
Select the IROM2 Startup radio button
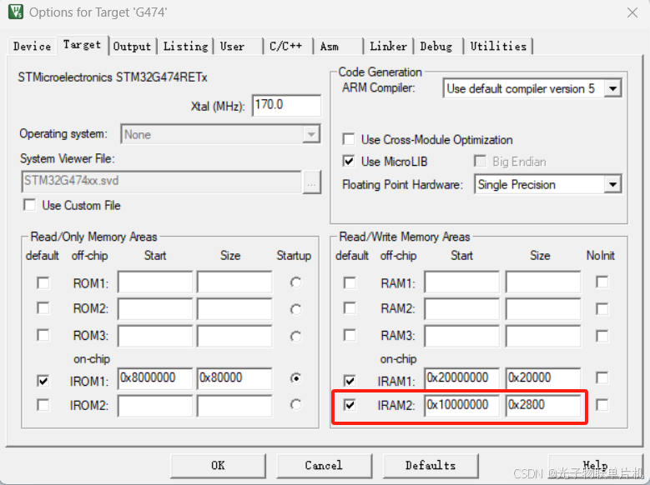(x=295, y=405)
